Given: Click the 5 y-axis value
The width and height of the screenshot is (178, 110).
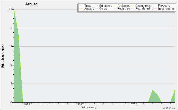Looking at the screenshot, I should (x=11, y=84).
